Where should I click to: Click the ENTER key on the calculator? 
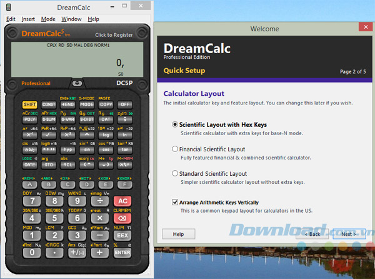click(x=122, y=253)
